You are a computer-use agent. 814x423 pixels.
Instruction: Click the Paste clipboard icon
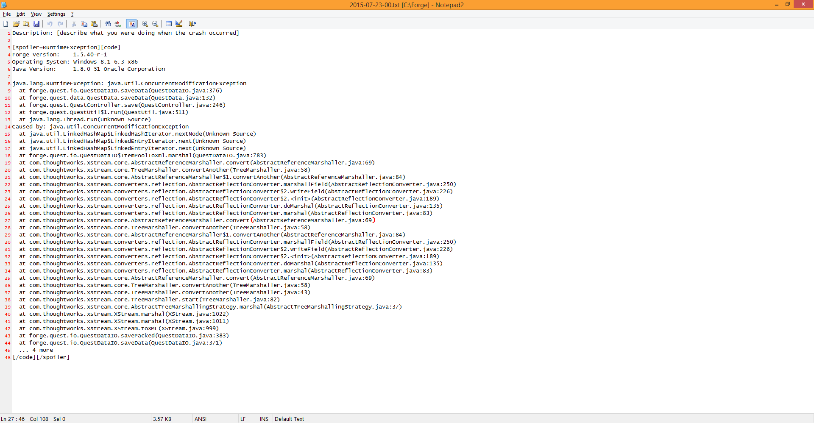pyautogui.click(x=94, y=24)
